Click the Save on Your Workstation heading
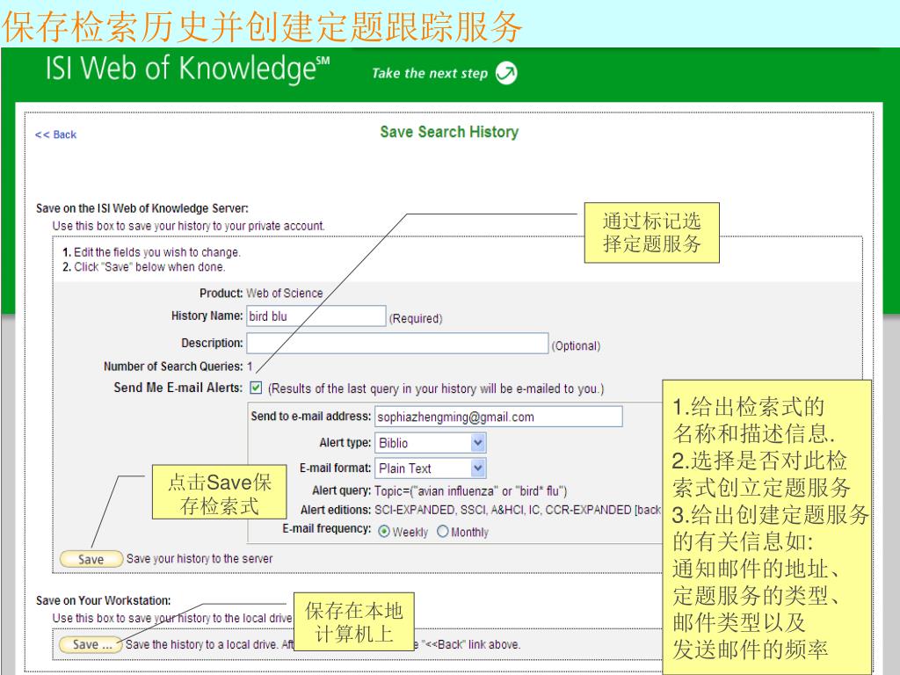The height and width of the screenshot is (675, 900). point(104,600)
